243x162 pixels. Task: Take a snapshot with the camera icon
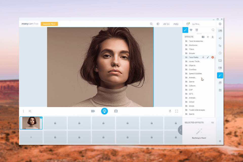[116, 111]
